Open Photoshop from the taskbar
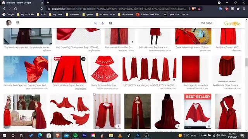This screenshot has height=139, width=248. pyautogui.click(x=138, y=136)
